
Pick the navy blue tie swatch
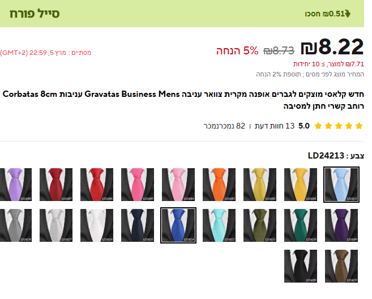[138, 225]
